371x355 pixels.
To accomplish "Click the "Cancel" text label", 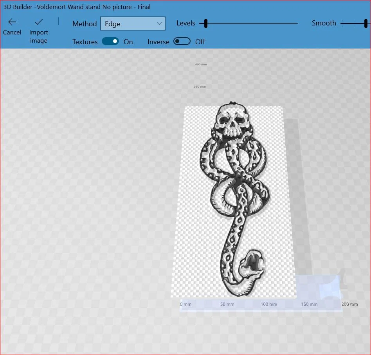I will [x=12, y=32].
